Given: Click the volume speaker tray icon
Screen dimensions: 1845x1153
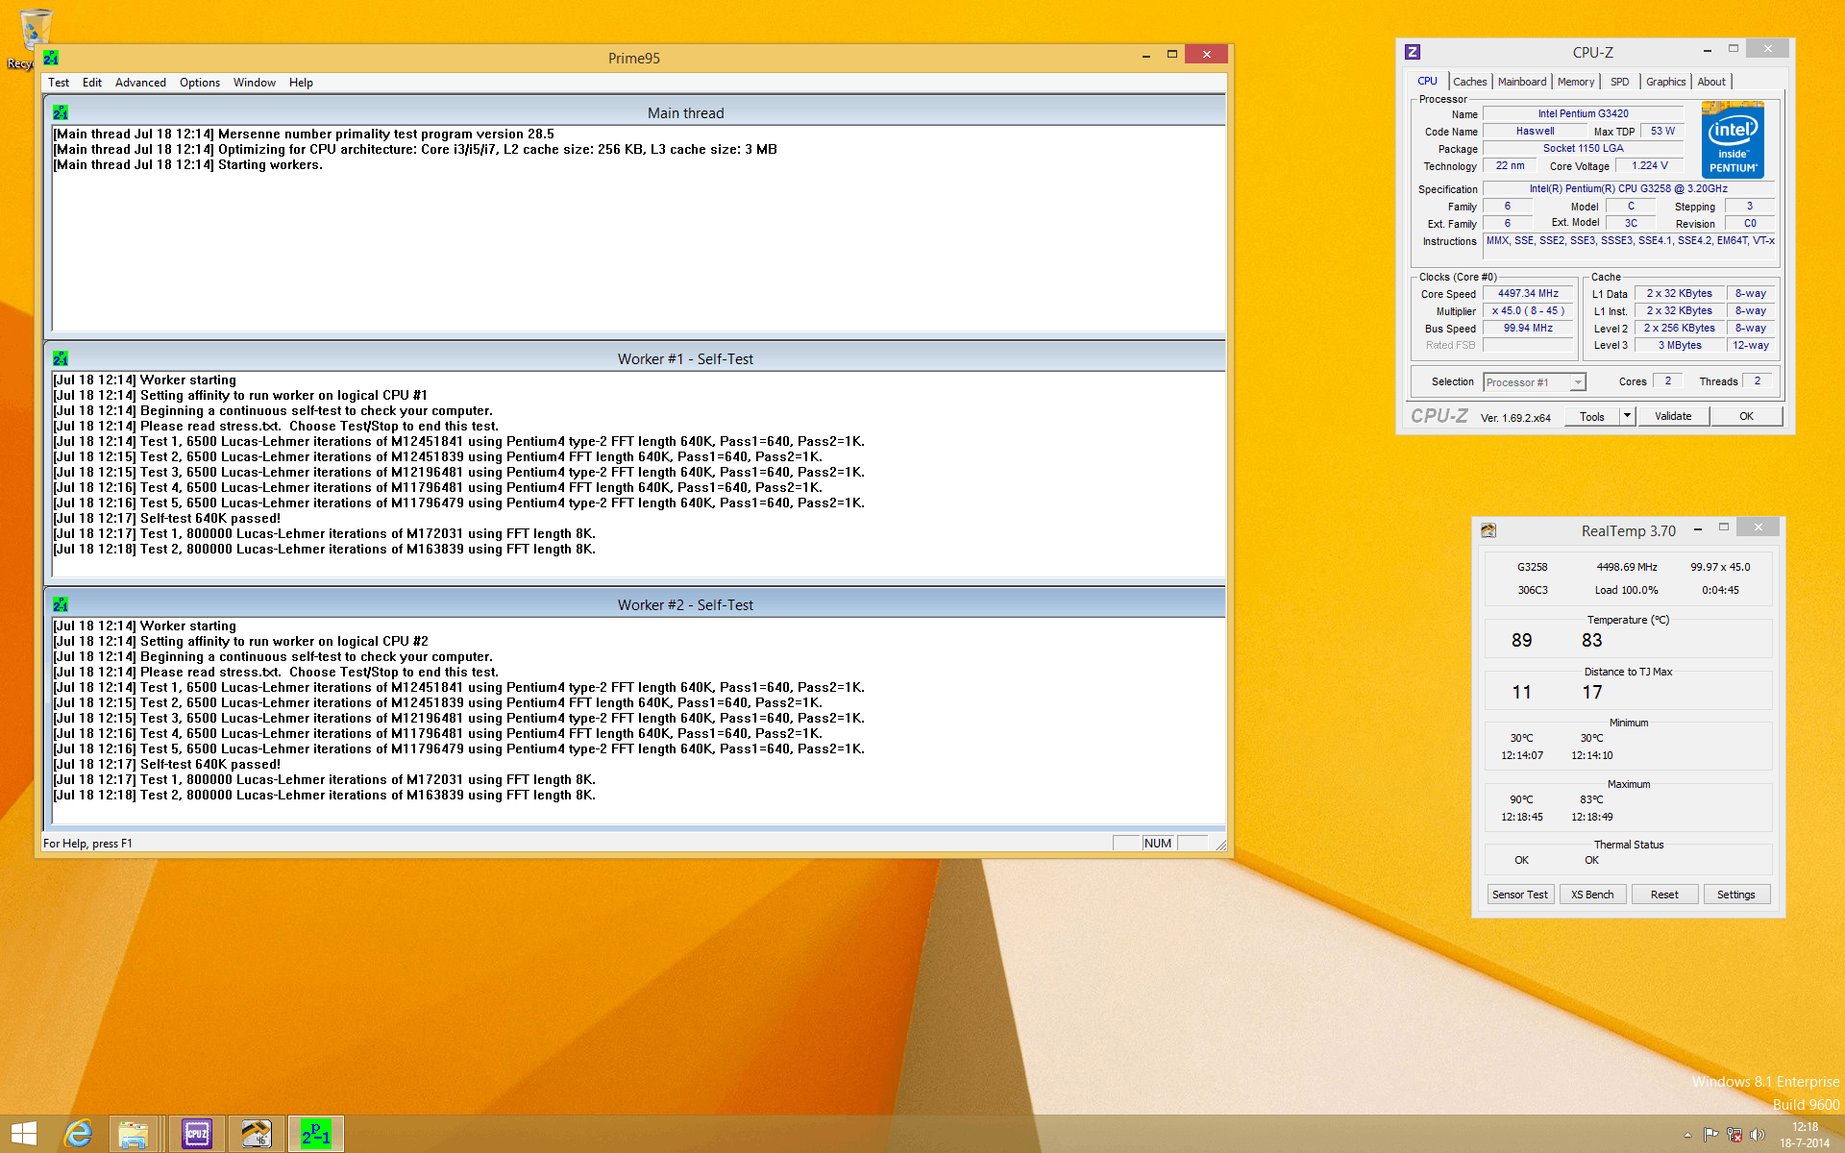Looking at the screenshot, I should pos(1758,1135).
